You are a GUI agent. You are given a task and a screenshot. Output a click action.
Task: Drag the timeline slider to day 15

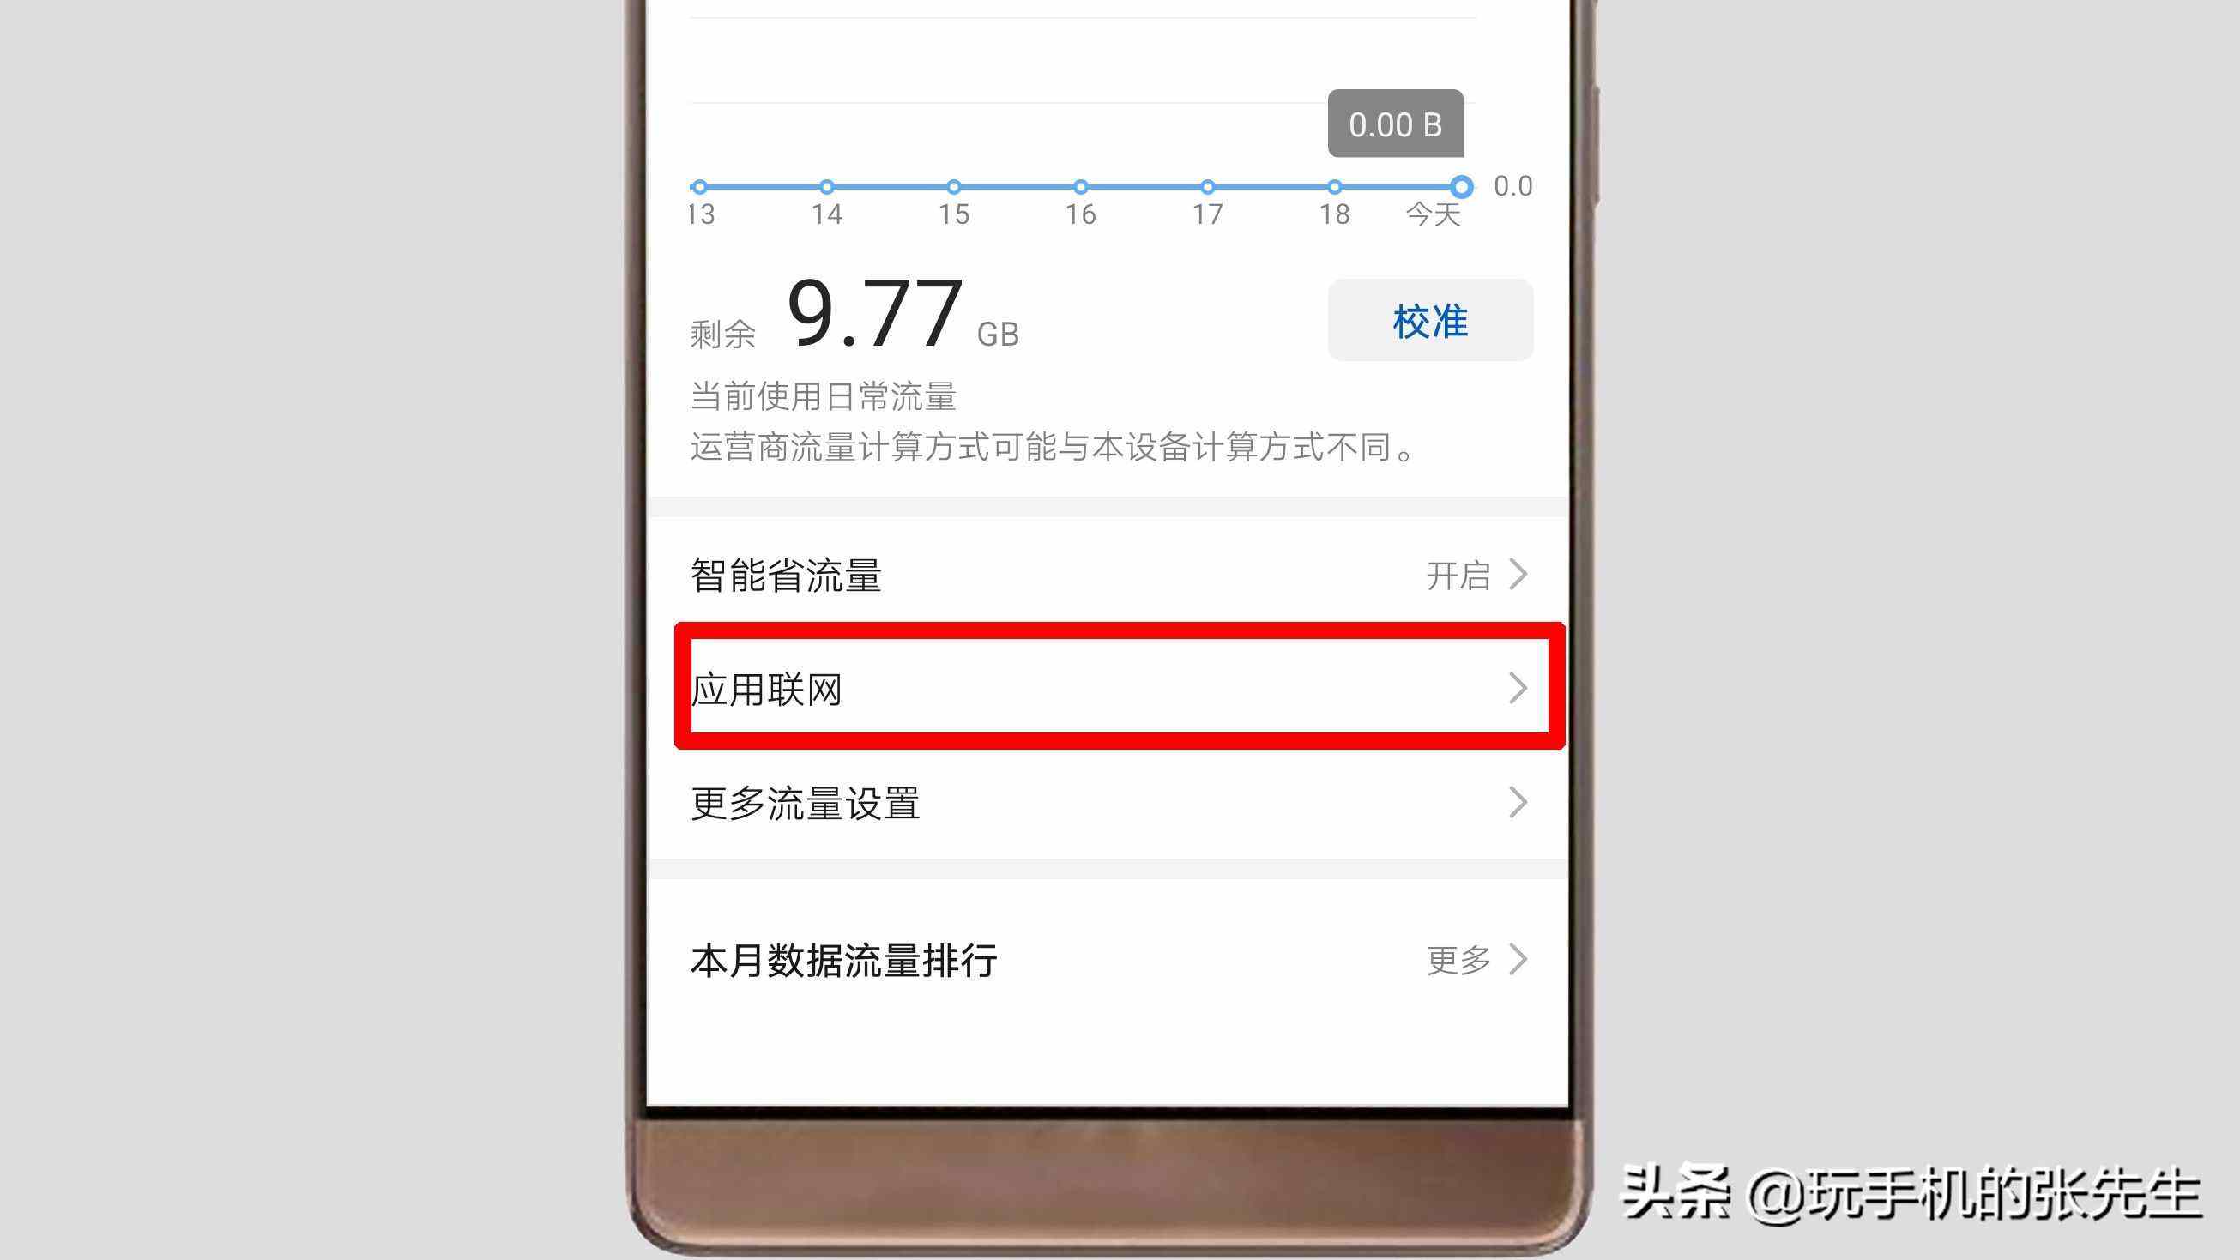coord(954,184)
